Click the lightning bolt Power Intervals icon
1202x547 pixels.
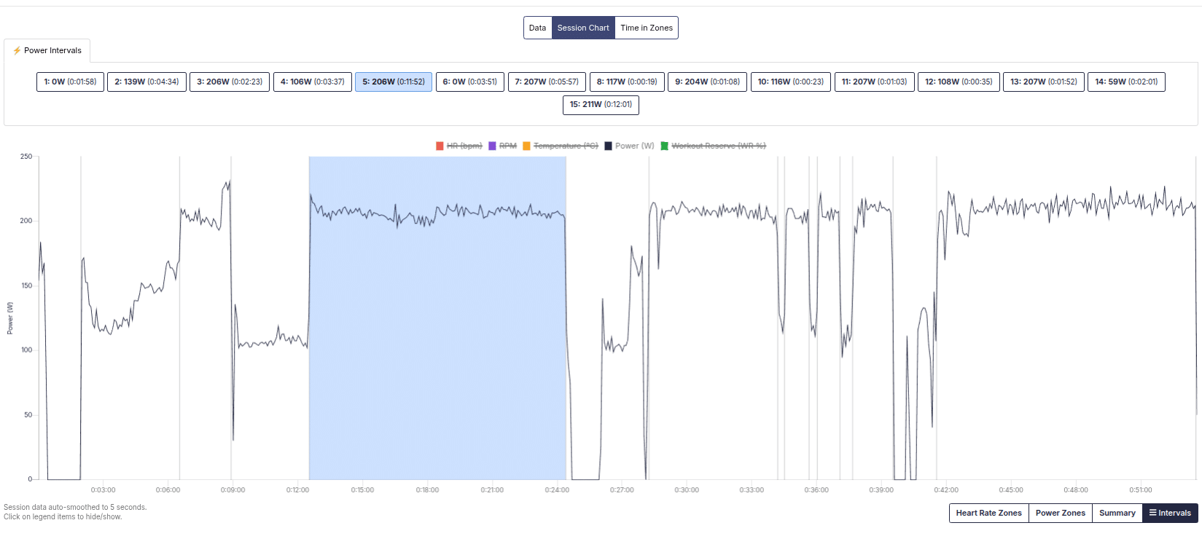17,51
